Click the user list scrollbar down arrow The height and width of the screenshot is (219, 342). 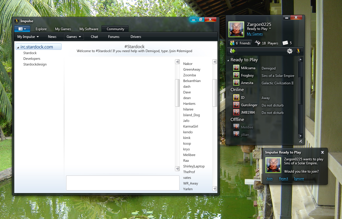215,189
